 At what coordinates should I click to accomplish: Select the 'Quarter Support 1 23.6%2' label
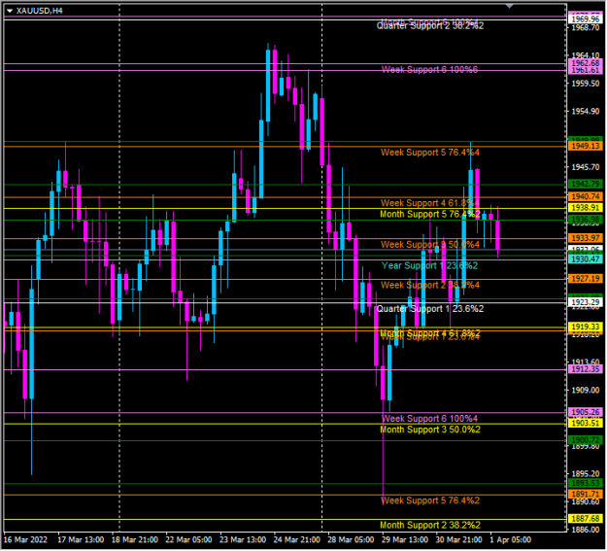pos(430,309)
